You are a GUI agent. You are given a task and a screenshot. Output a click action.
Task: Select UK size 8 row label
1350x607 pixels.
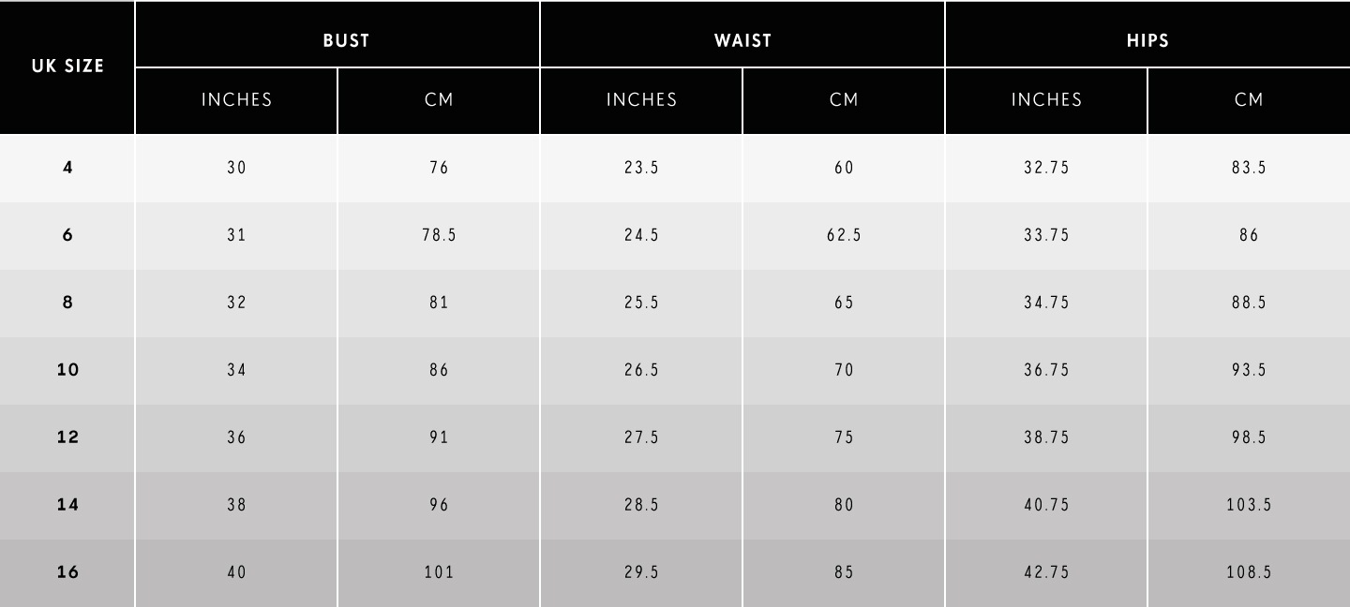pyautogui.click(x=67, y=303)
